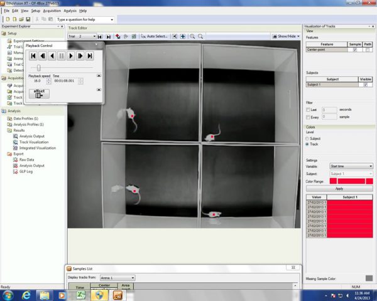This screenshot has width=377, height=301.
Task: Click the Save toolbar icon
Action: [28, 19]
